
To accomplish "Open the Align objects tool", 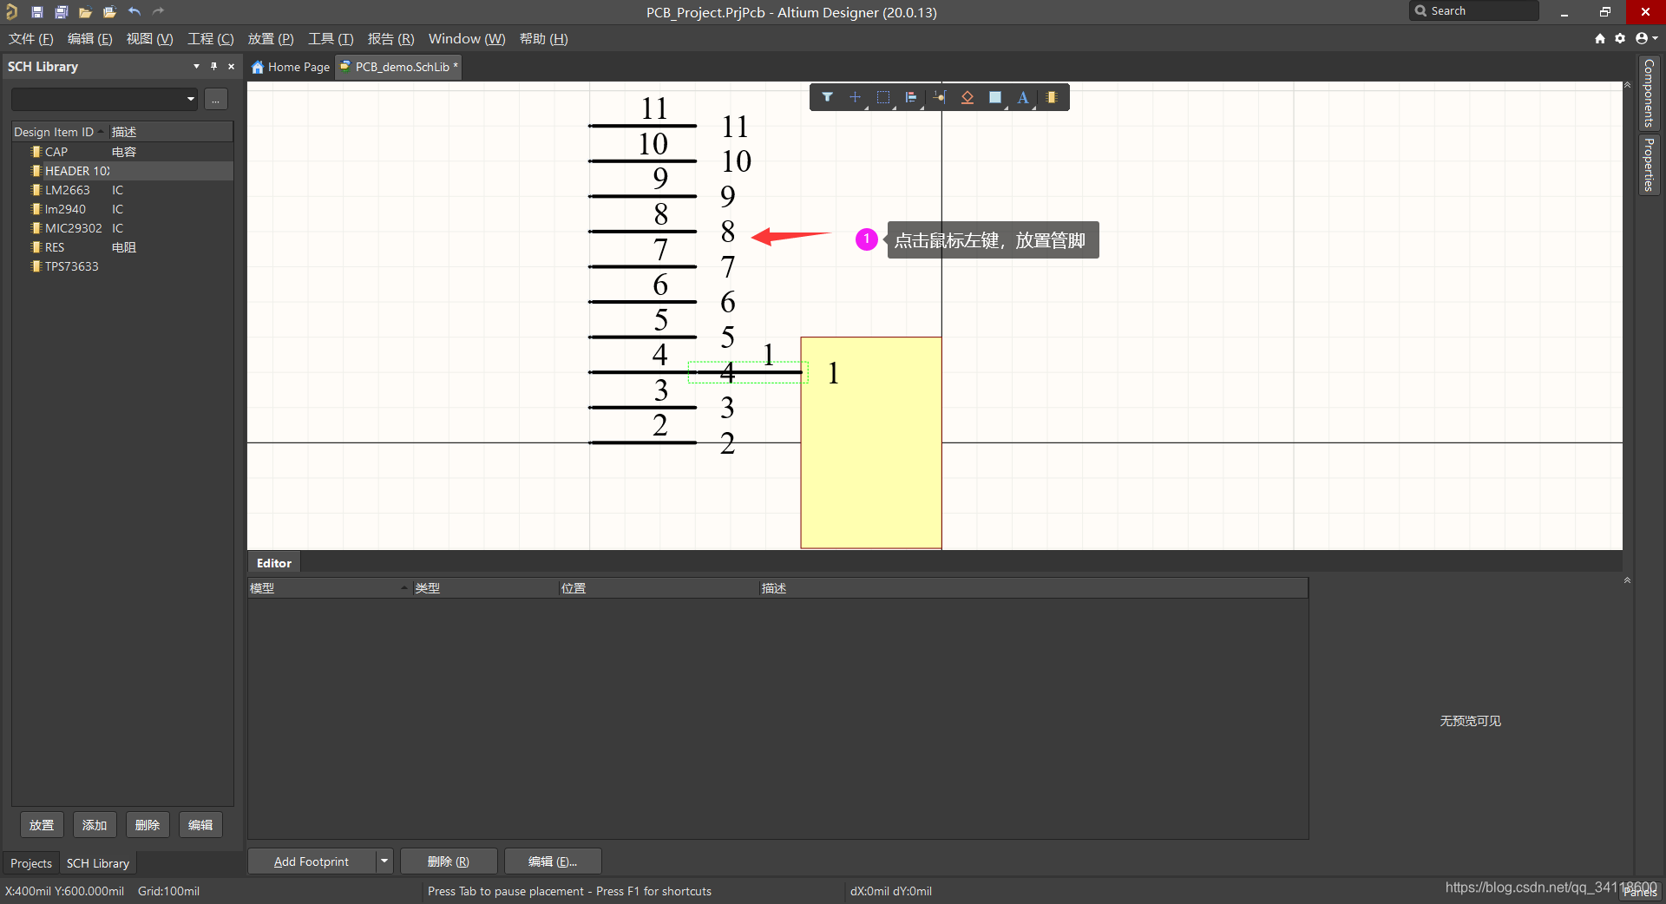I will click(x=911, y=97).
